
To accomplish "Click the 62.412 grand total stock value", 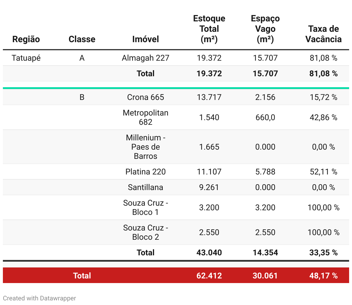I will [x=209, y=276].
